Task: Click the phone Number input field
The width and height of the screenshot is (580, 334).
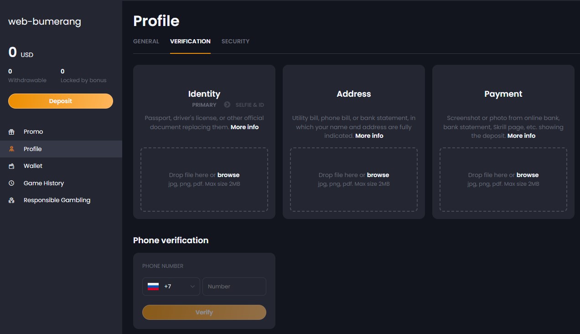Action: [234, 286]
